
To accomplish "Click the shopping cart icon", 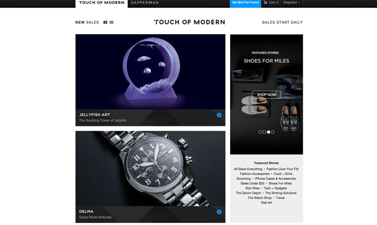I will tap(265, 3).
